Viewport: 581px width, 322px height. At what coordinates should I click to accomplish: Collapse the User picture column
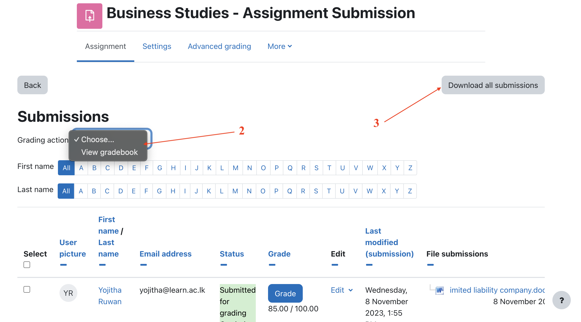coord(63,265)
